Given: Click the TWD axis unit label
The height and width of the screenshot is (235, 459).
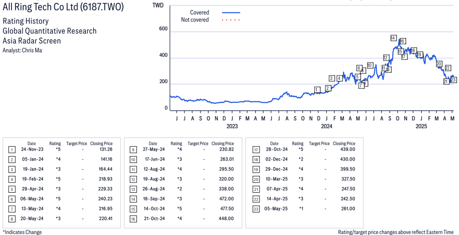Looking at the screenshot, I should [158, 5].
